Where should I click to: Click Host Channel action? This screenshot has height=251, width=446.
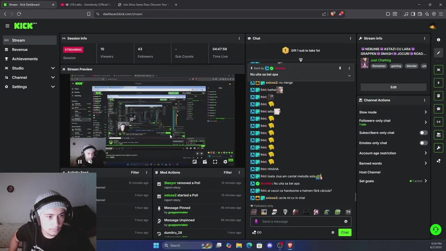tap(370, 172)
